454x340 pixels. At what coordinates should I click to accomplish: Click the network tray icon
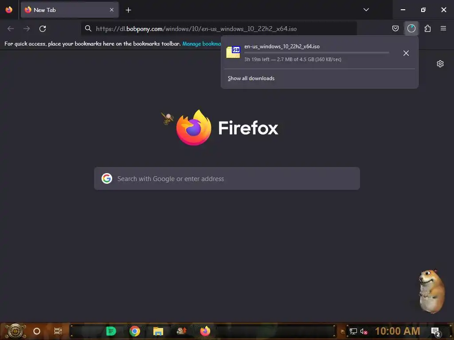click(353, 331)
